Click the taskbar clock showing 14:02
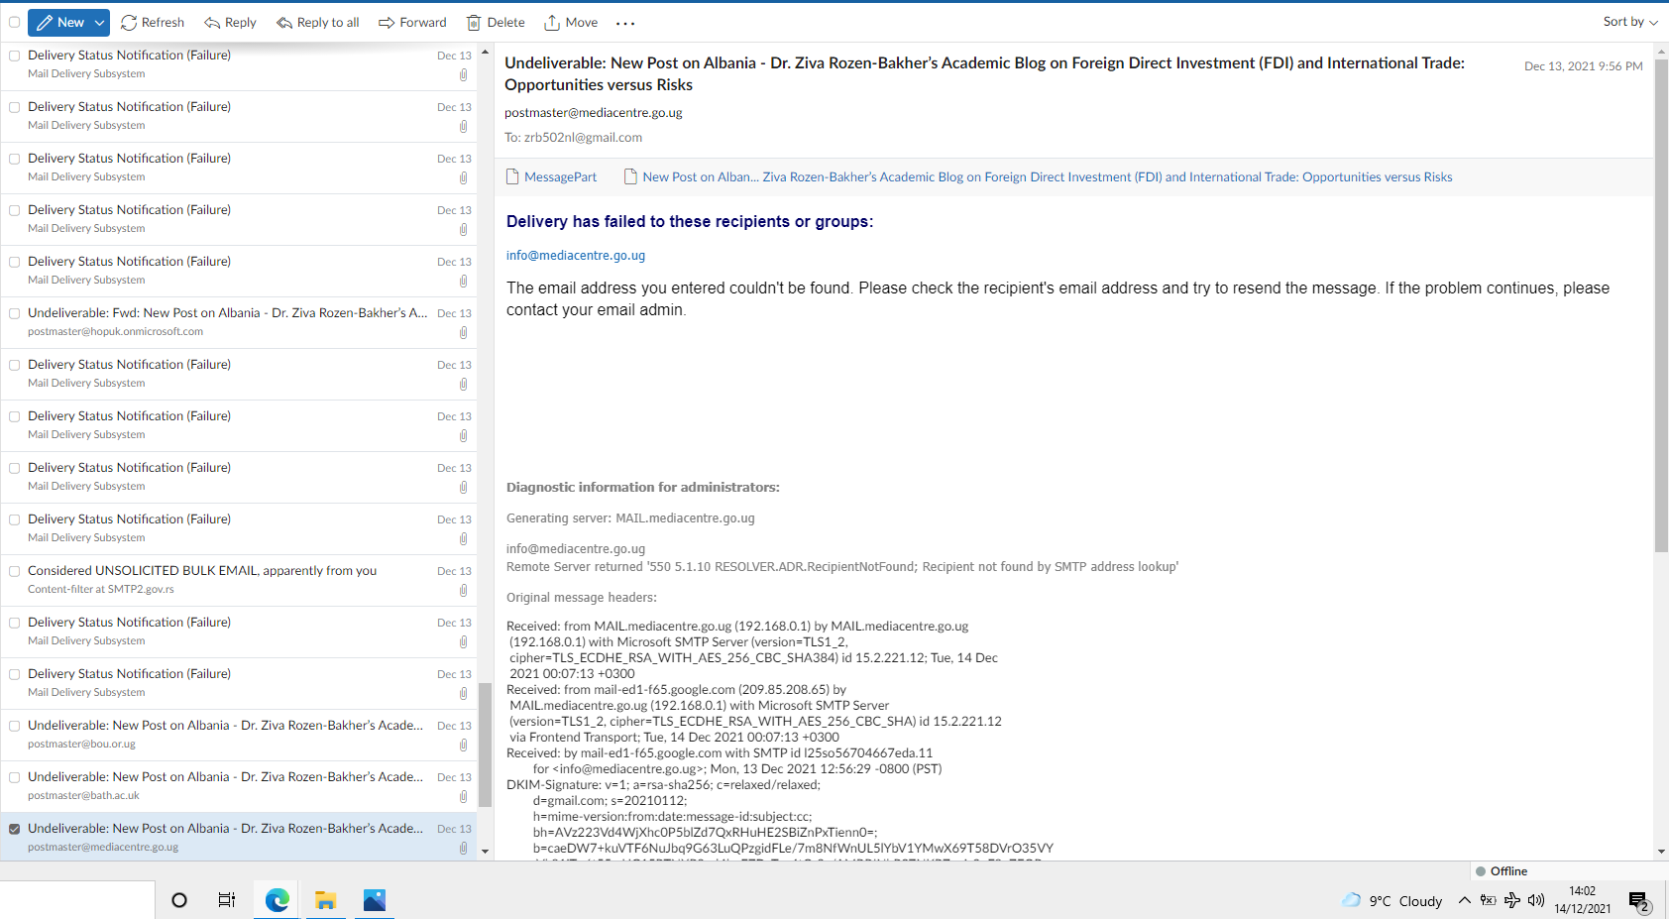 (x=1583, y=900)
